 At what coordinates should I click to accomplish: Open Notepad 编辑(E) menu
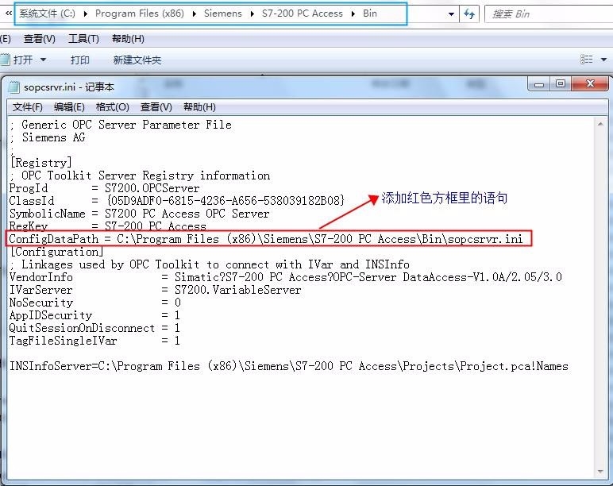pos(69,106)
